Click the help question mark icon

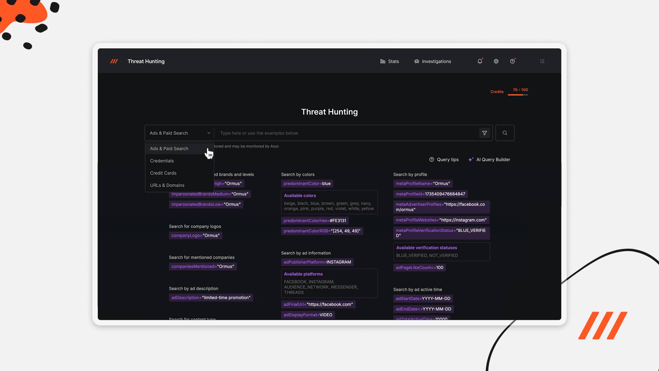(x=512, y=61)
